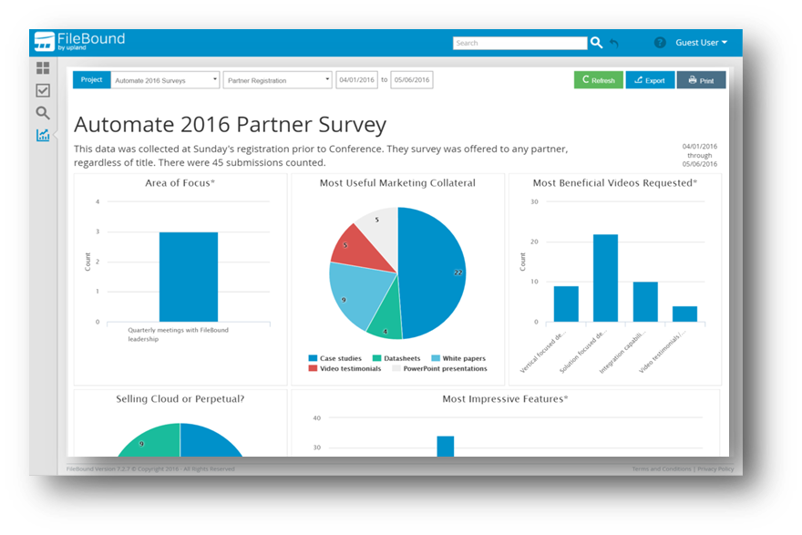Expand the Automate 2016 Surveys dropdown
This screenshot has width=802, height=535.
pyautogui.click(x=165, y=80)
